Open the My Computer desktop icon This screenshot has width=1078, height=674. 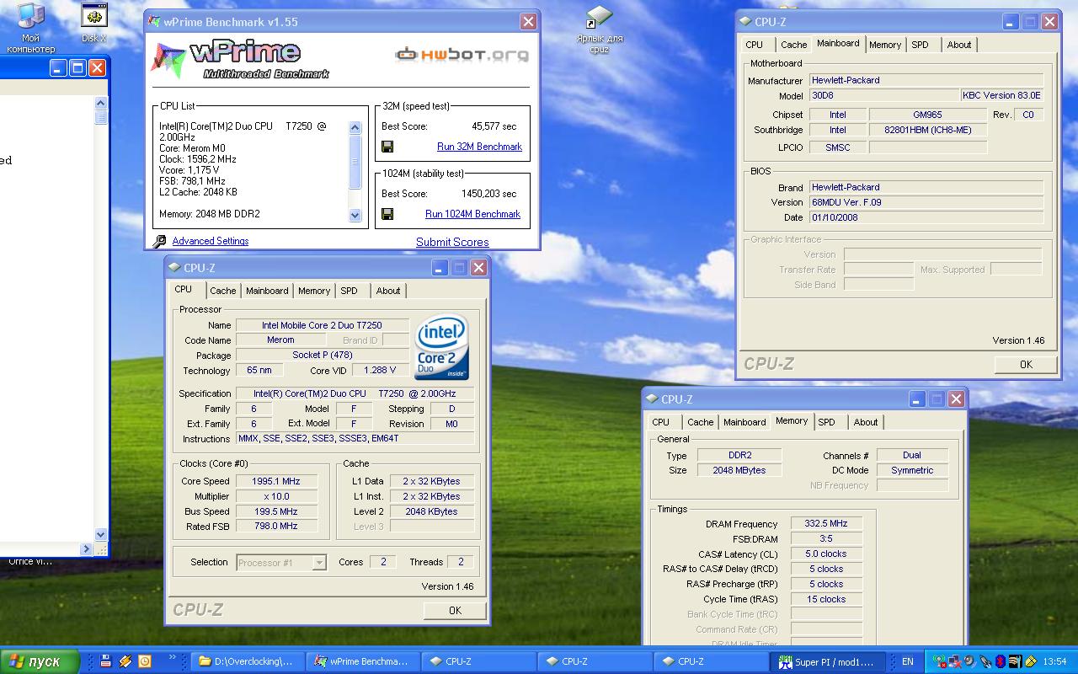point(30,28)
